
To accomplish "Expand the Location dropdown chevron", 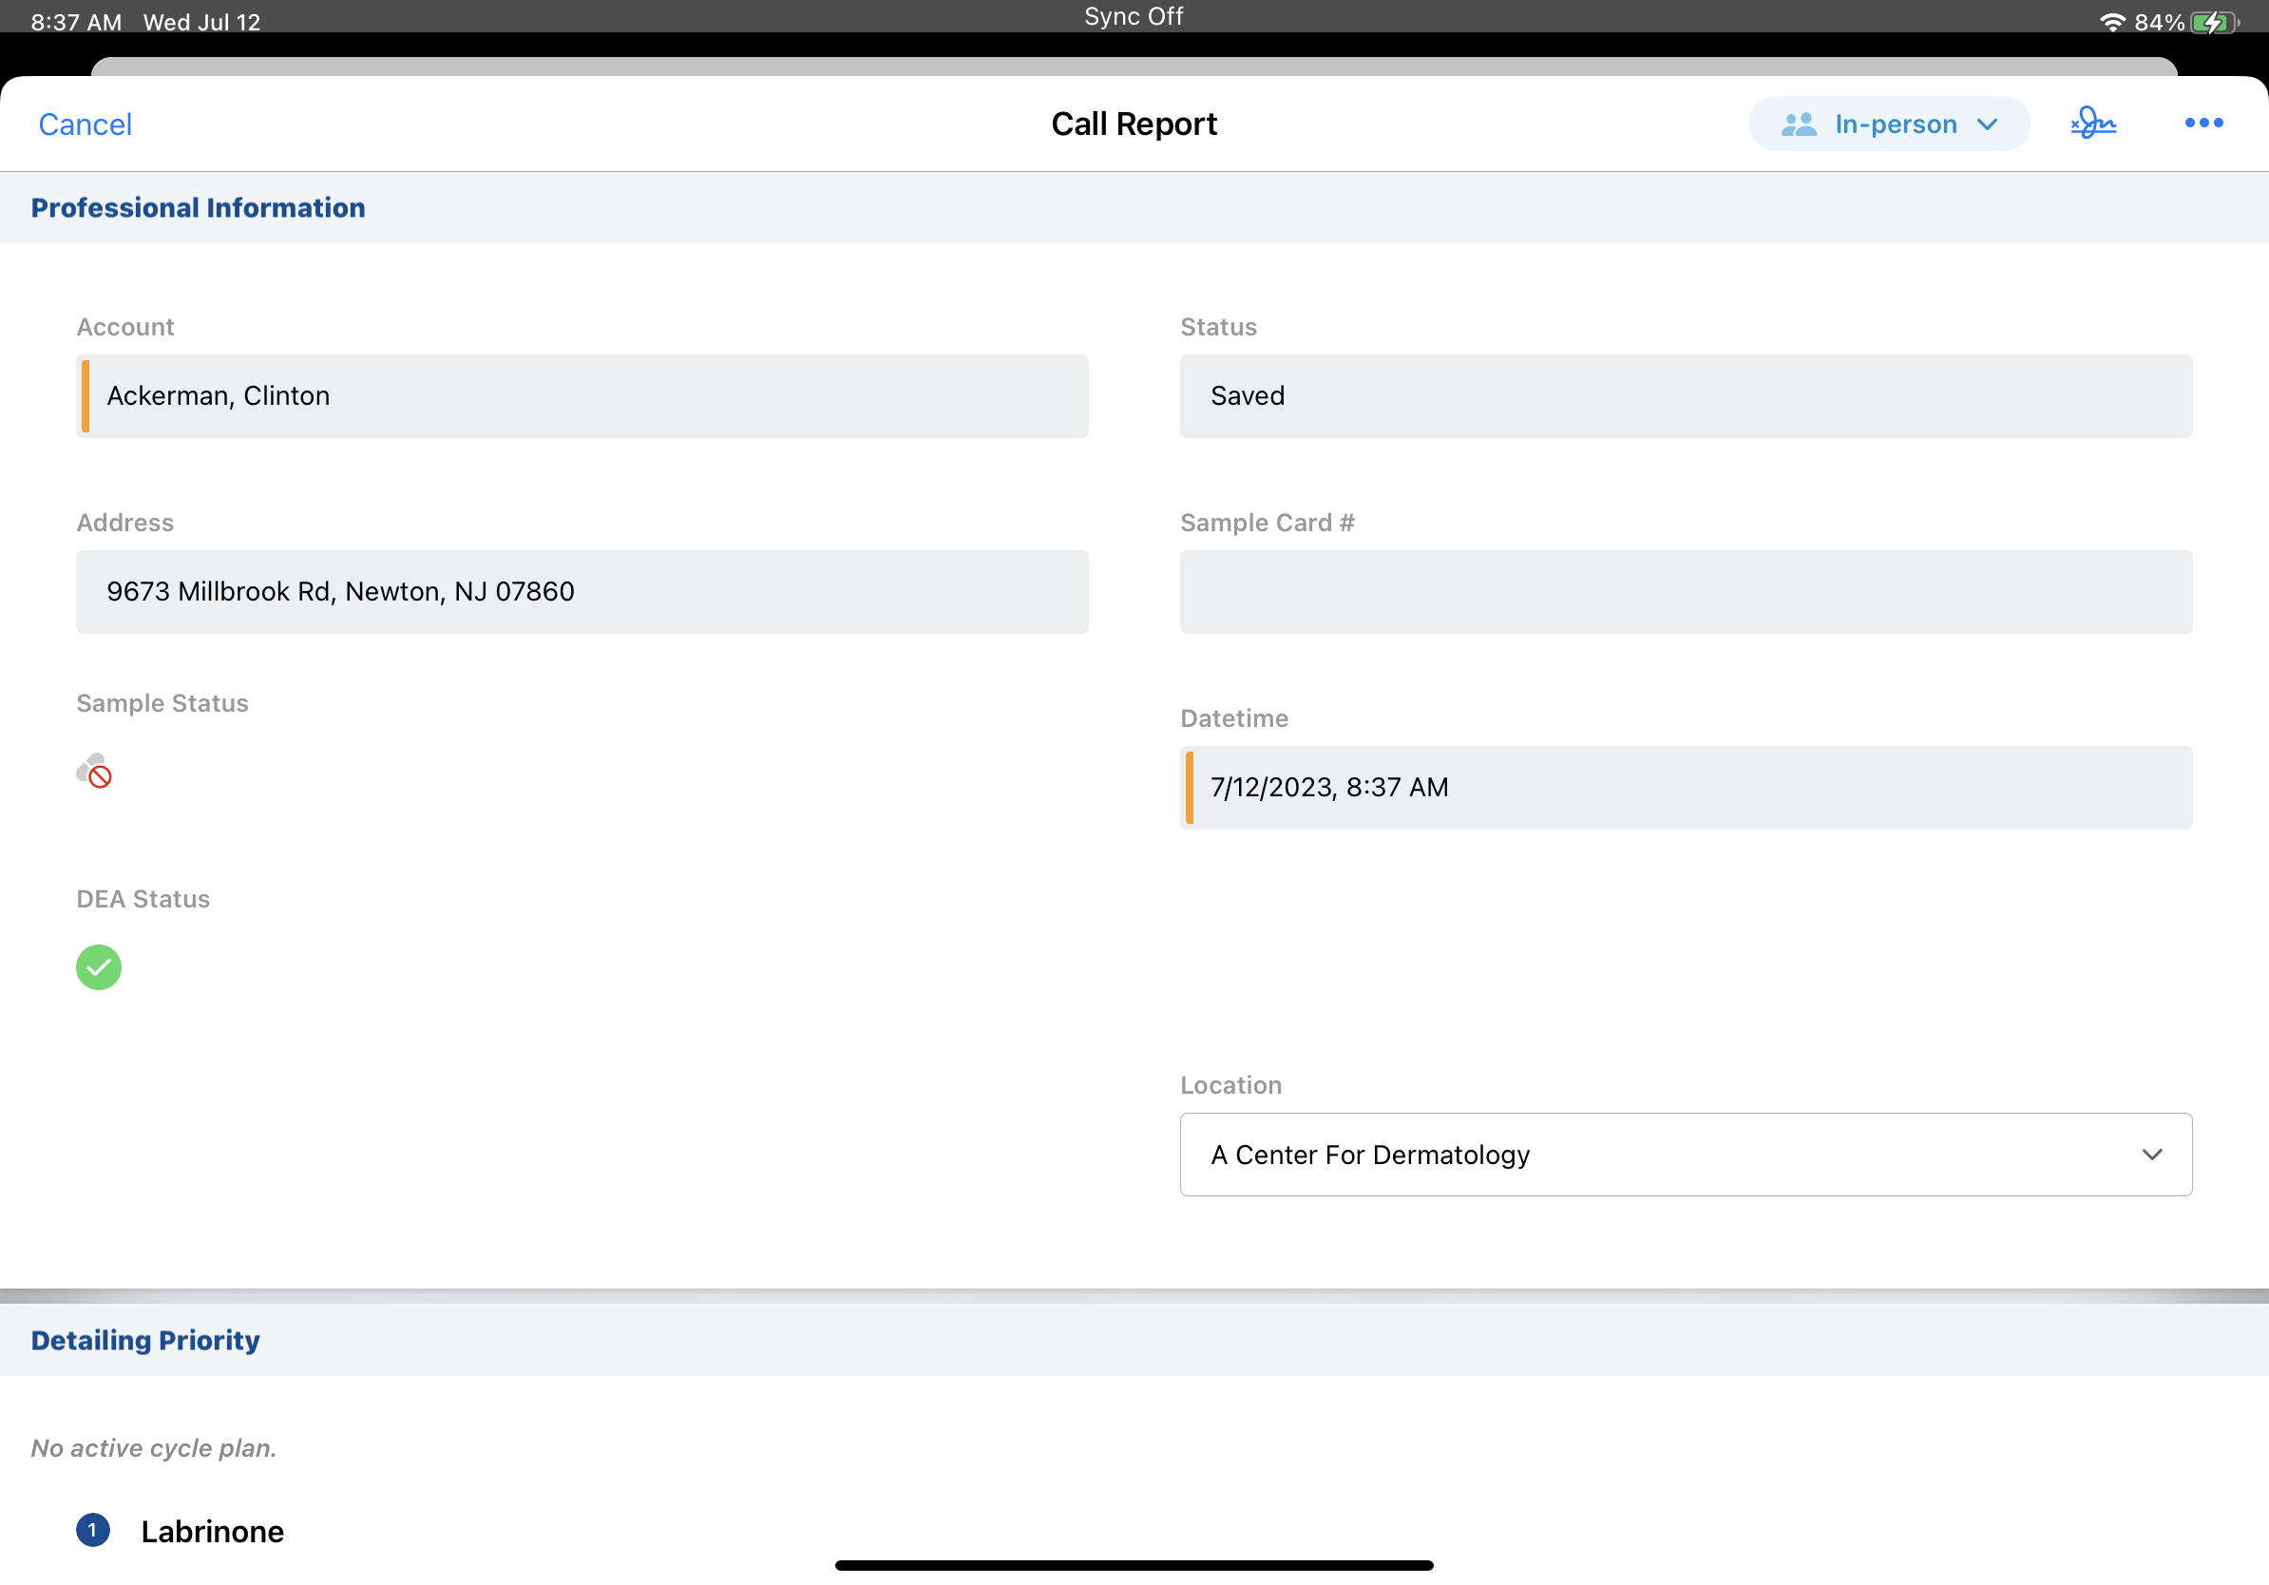I will tap(2151, 1155).
